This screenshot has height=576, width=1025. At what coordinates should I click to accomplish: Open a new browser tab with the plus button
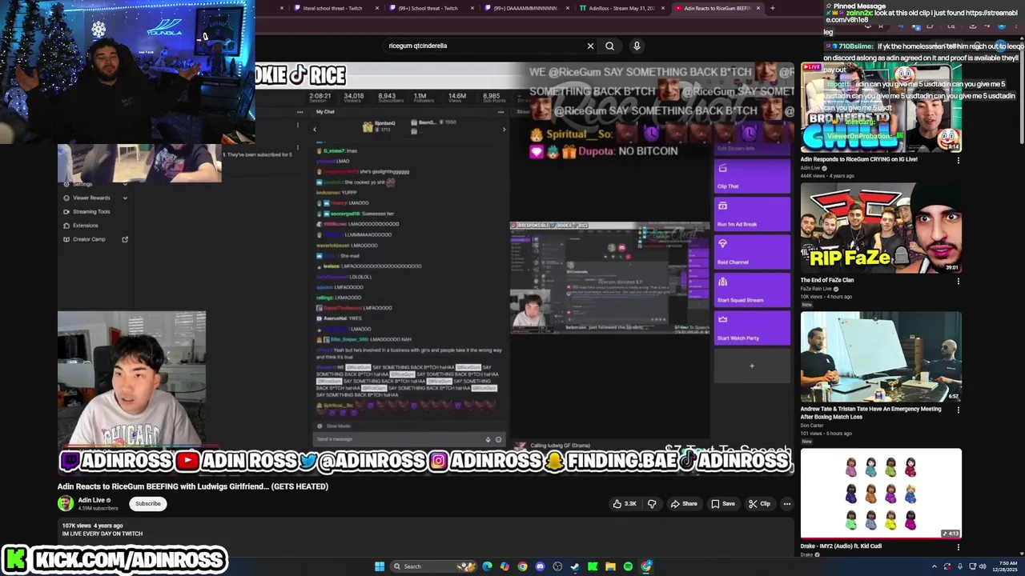[x=772, y=8]
